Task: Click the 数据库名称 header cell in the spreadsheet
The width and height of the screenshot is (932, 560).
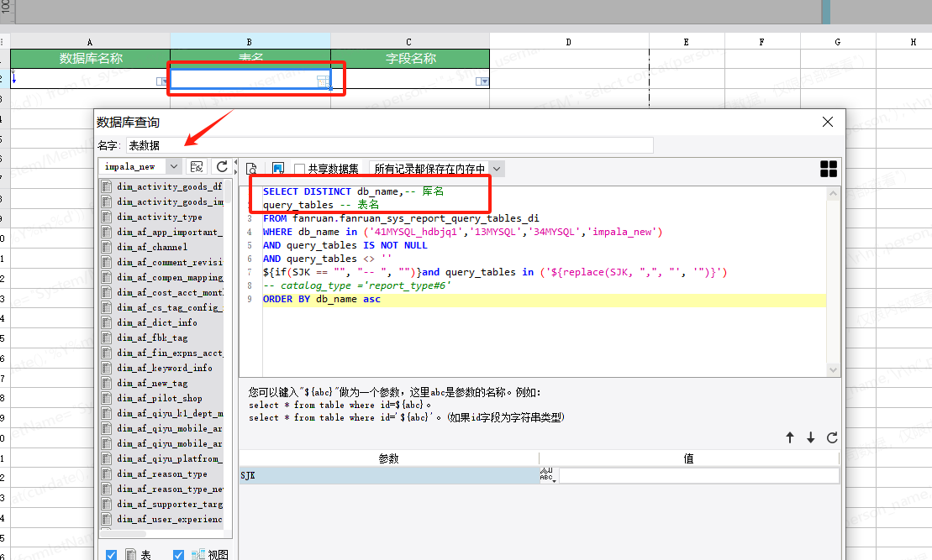Action: click(91, 58)
